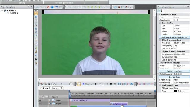
Task: Open the Preview dropdown arrow
Action: [94, 84]
